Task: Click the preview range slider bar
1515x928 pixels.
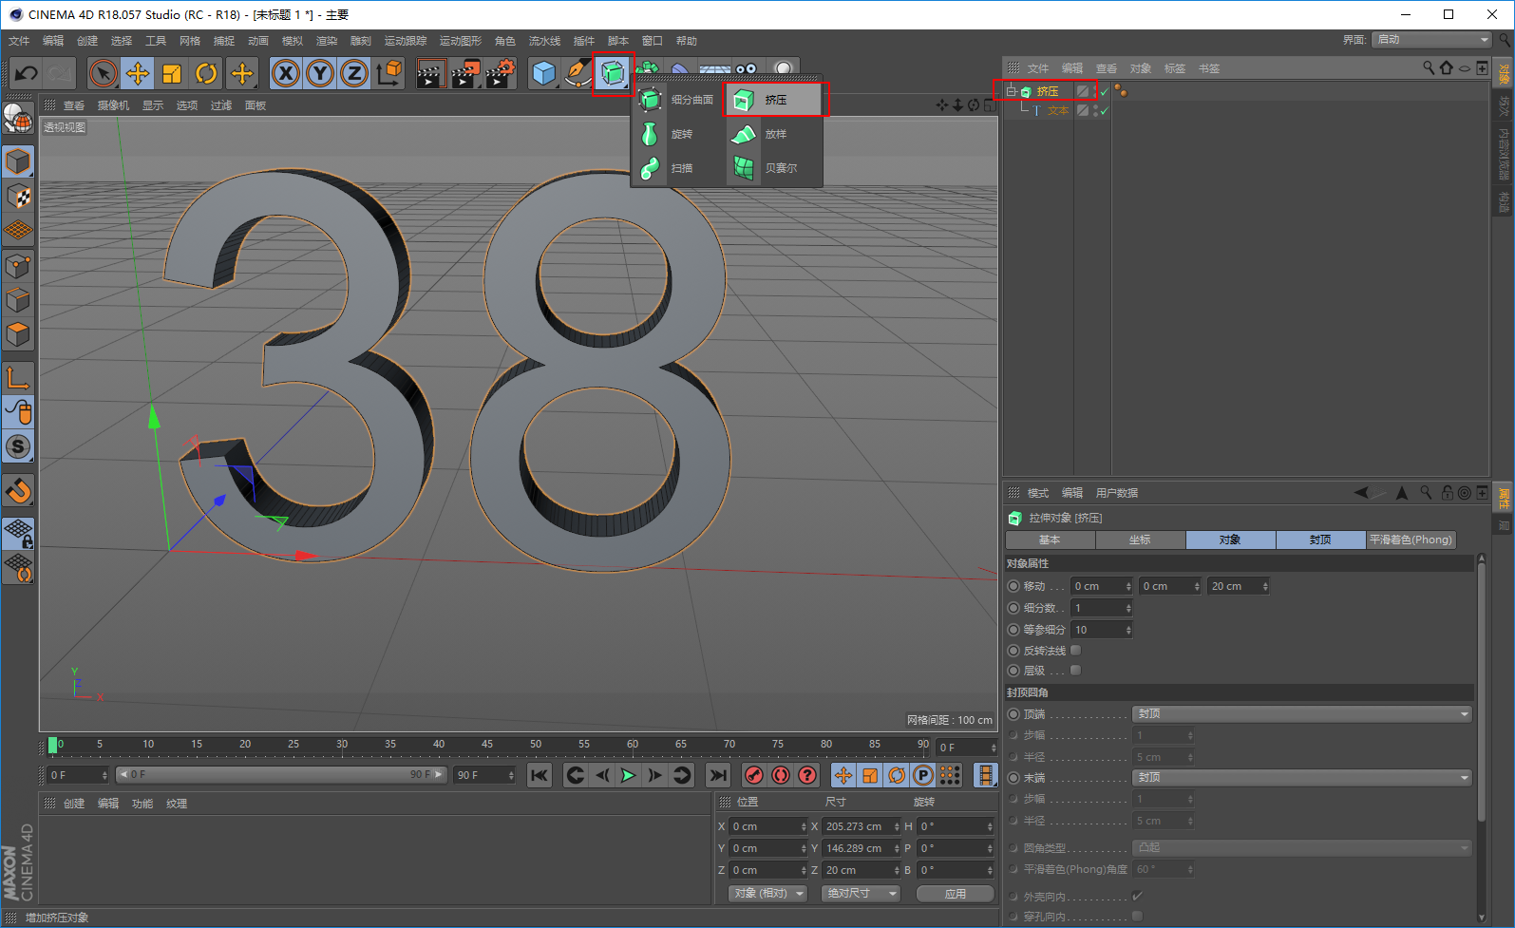Action: tap(281, 775)
